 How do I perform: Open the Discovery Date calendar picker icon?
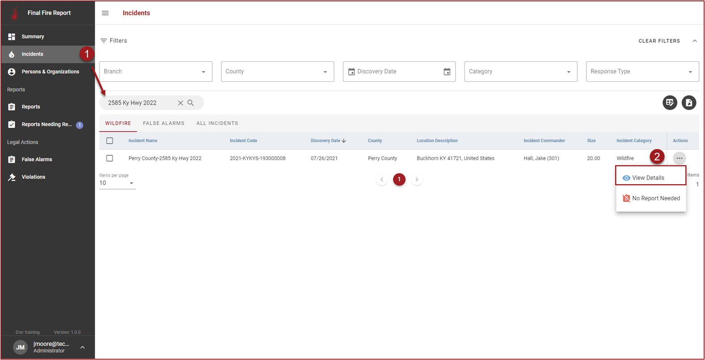pos(447,72)
